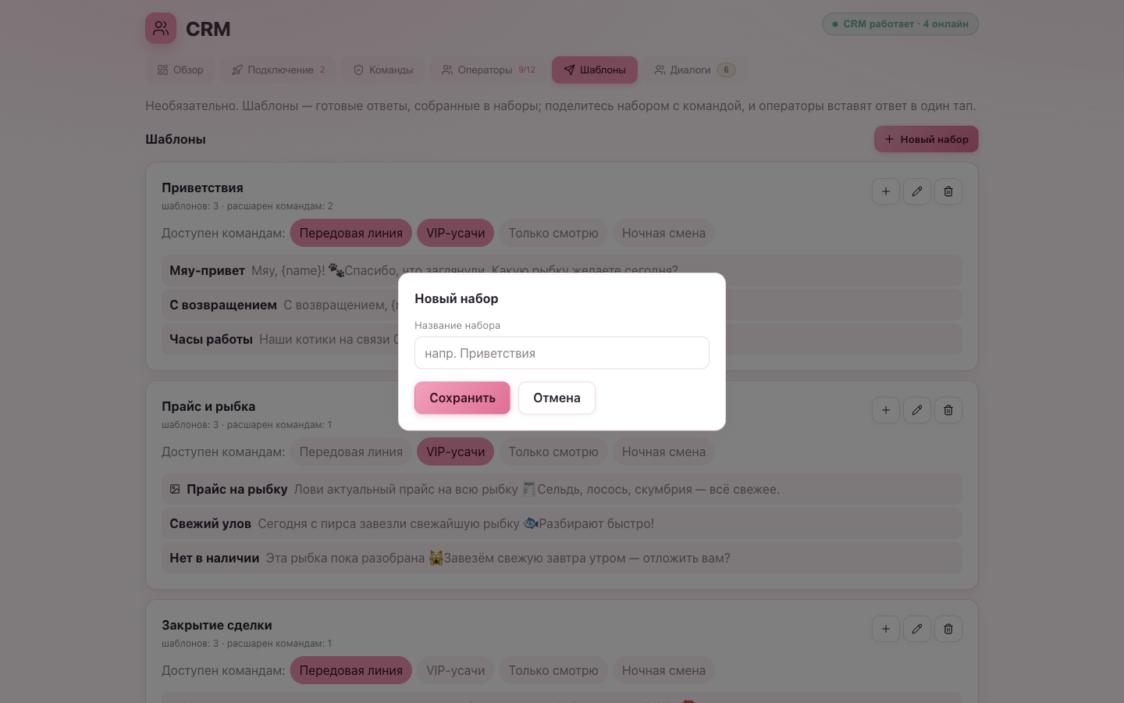Focus the Название набора input field
The width and height of the screenshot is (1124, 703).
pos(562,353)
